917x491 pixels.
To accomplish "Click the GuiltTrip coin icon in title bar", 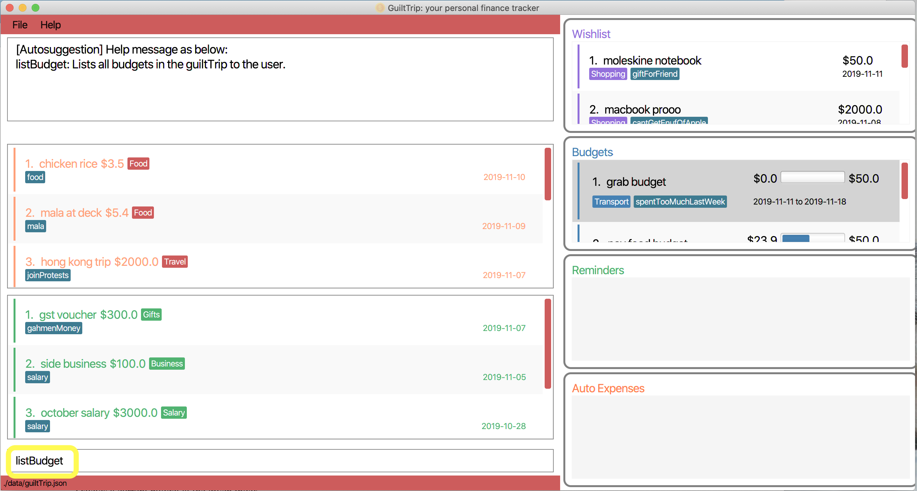I will point(380,8).
